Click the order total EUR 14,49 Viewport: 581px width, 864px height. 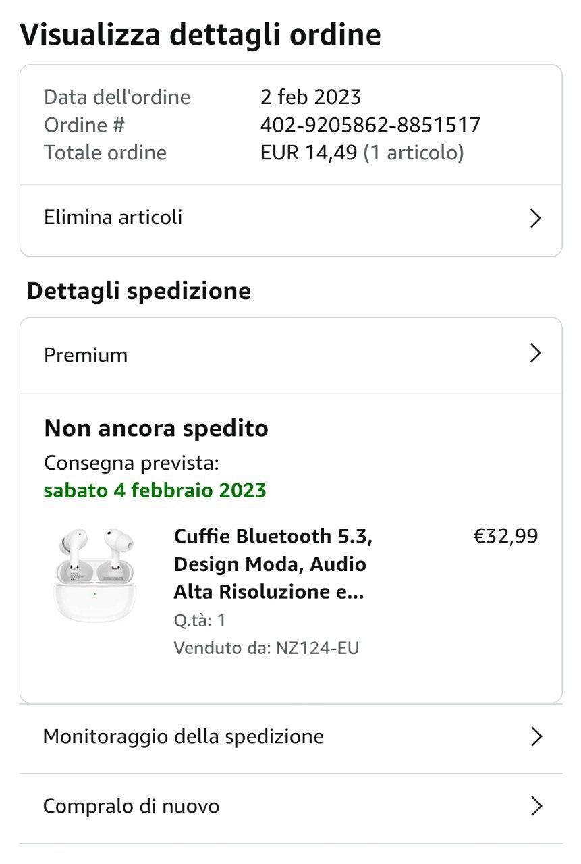pos(308,153)
